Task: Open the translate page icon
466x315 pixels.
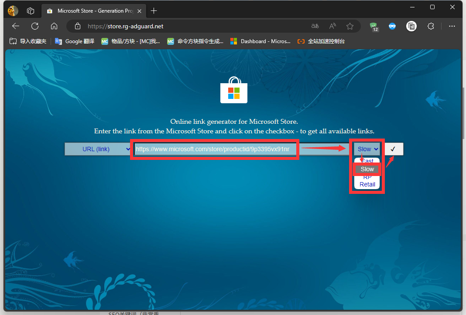Action: (x=315, y=26)
